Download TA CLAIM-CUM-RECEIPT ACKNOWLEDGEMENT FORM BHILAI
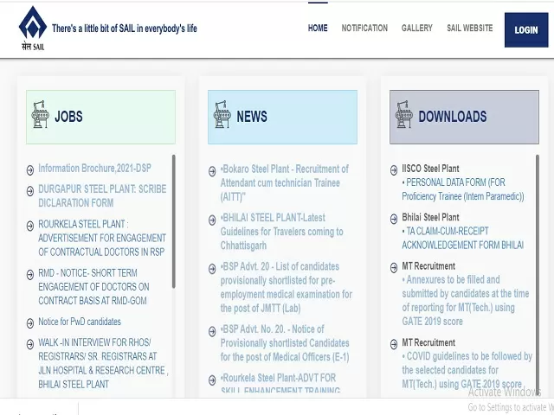Image resolution: width=554 pixels, height=415 pixels. tap(463, 238)
